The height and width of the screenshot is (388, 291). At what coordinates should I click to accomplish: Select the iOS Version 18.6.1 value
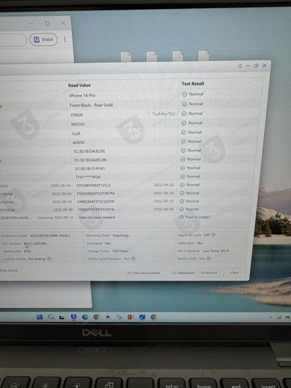tap(35, 244)
